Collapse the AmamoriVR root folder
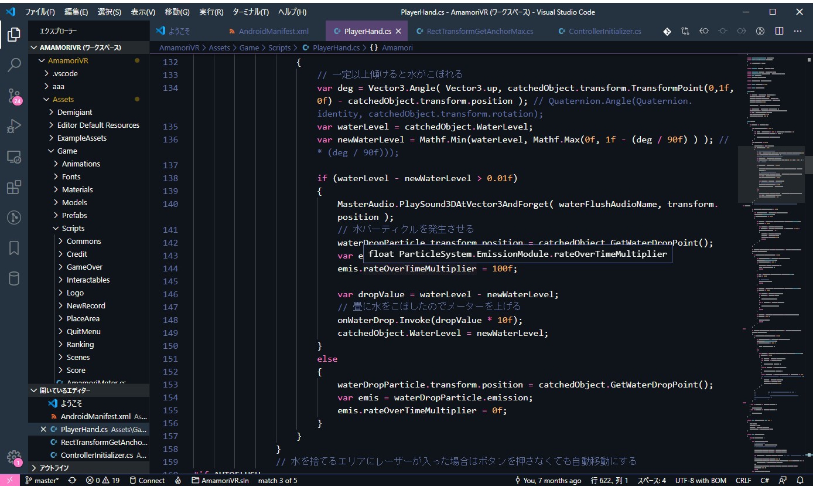 [x=88, y=60]
